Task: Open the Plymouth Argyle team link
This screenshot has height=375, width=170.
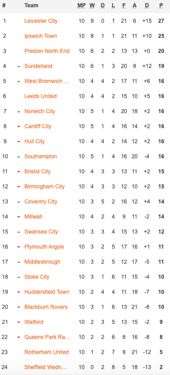Action: tap(44, 246)
